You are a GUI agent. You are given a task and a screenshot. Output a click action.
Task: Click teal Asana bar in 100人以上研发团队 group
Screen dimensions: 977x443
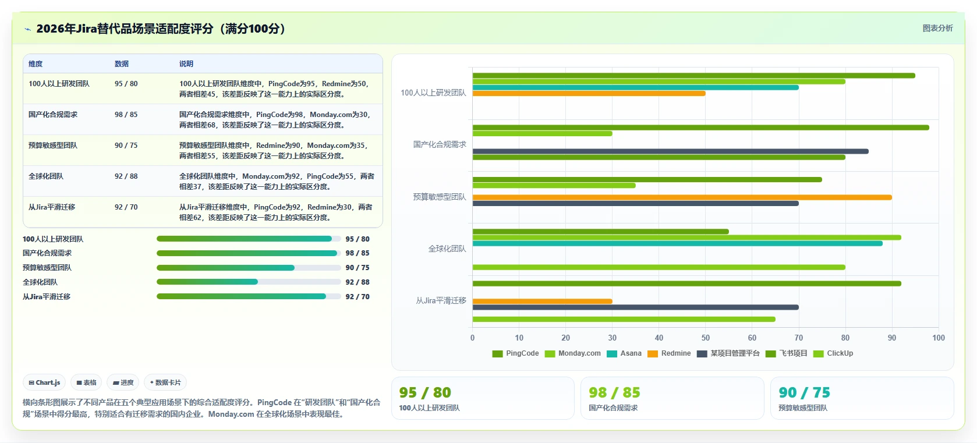tap(635, 87)
